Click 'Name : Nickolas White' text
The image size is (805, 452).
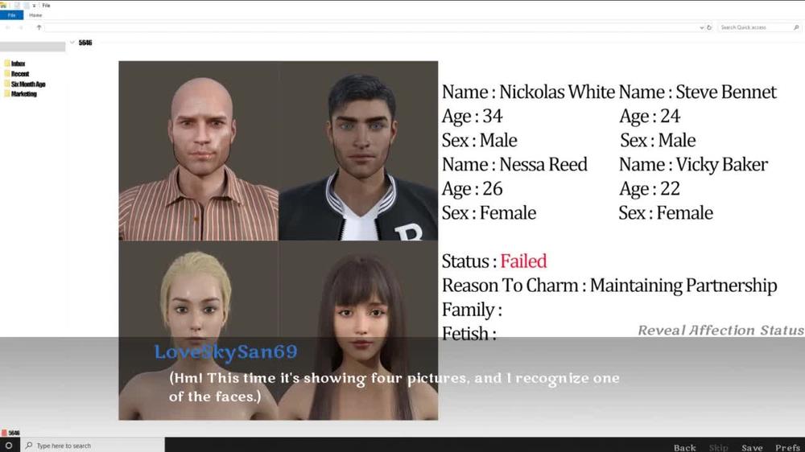(528, 92)
